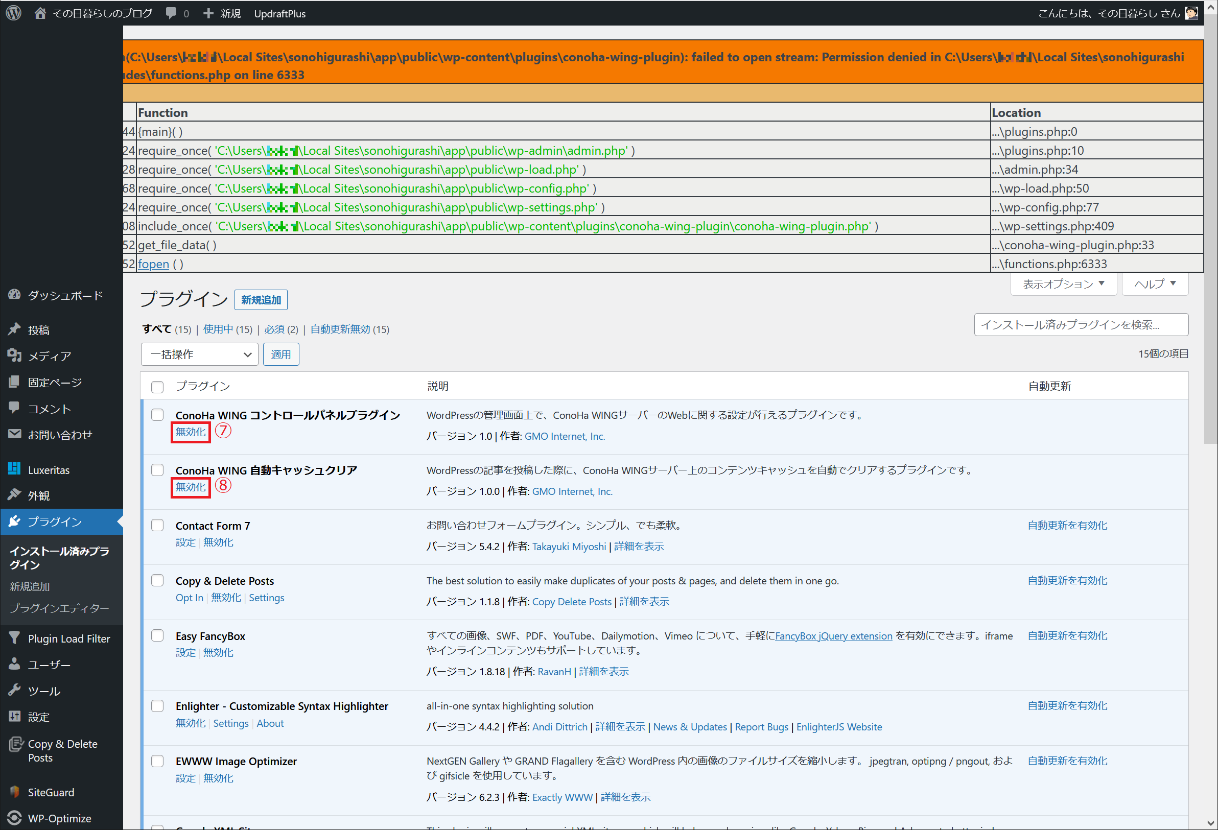Filter plugins by 必須 (2)
This screenshot has width=1218, height=830.
point(281,329)
